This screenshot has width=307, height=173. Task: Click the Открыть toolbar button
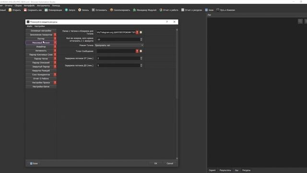coord(15,10)
